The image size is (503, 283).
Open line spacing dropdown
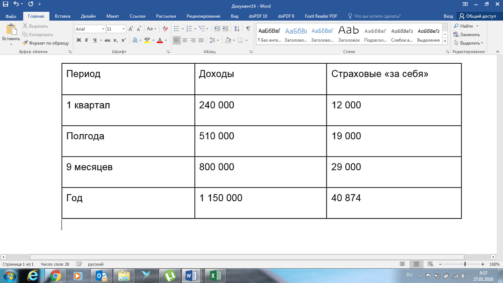tap(214, 40)
